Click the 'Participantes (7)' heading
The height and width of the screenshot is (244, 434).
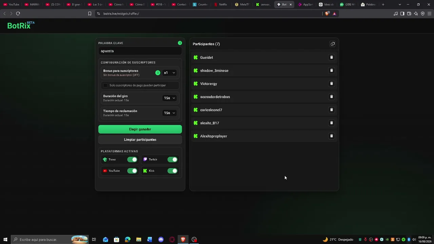(206, 44)
